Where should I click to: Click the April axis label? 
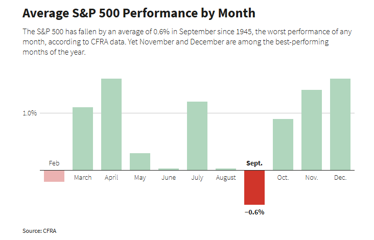[x=111, y=178]
